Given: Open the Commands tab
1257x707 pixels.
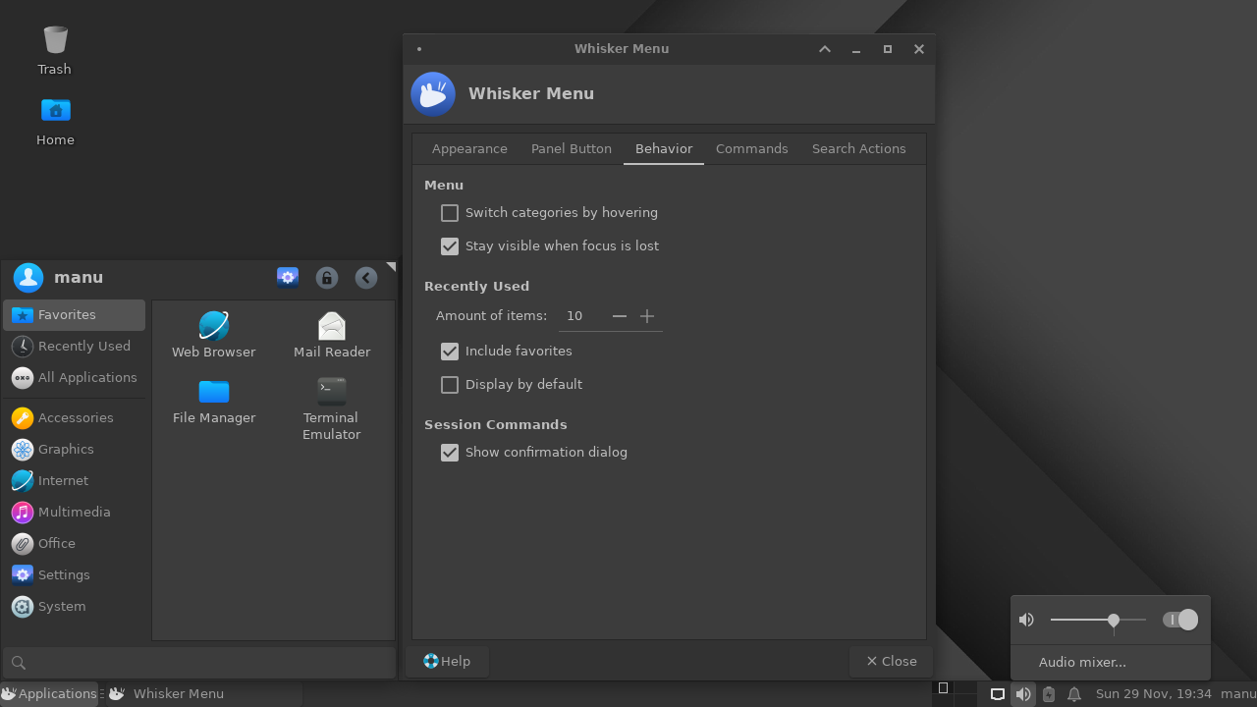Looking at the screenshot, I should (x=751, y=148).
